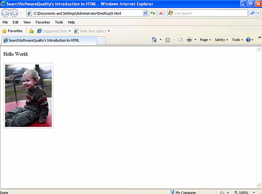Open the Help menu

point(71,22)
